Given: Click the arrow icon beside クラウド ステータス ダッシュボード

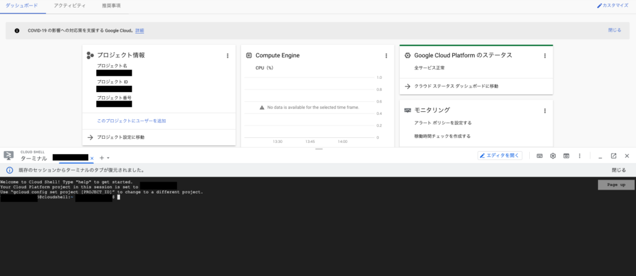Looking at the screenshot, I should click(407, 86).
